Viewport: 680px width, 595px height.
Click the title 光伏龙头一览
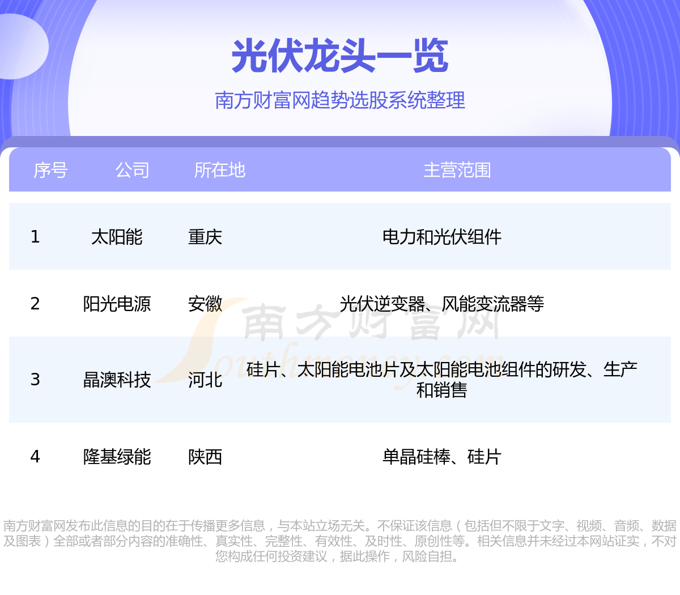(340, 56)
